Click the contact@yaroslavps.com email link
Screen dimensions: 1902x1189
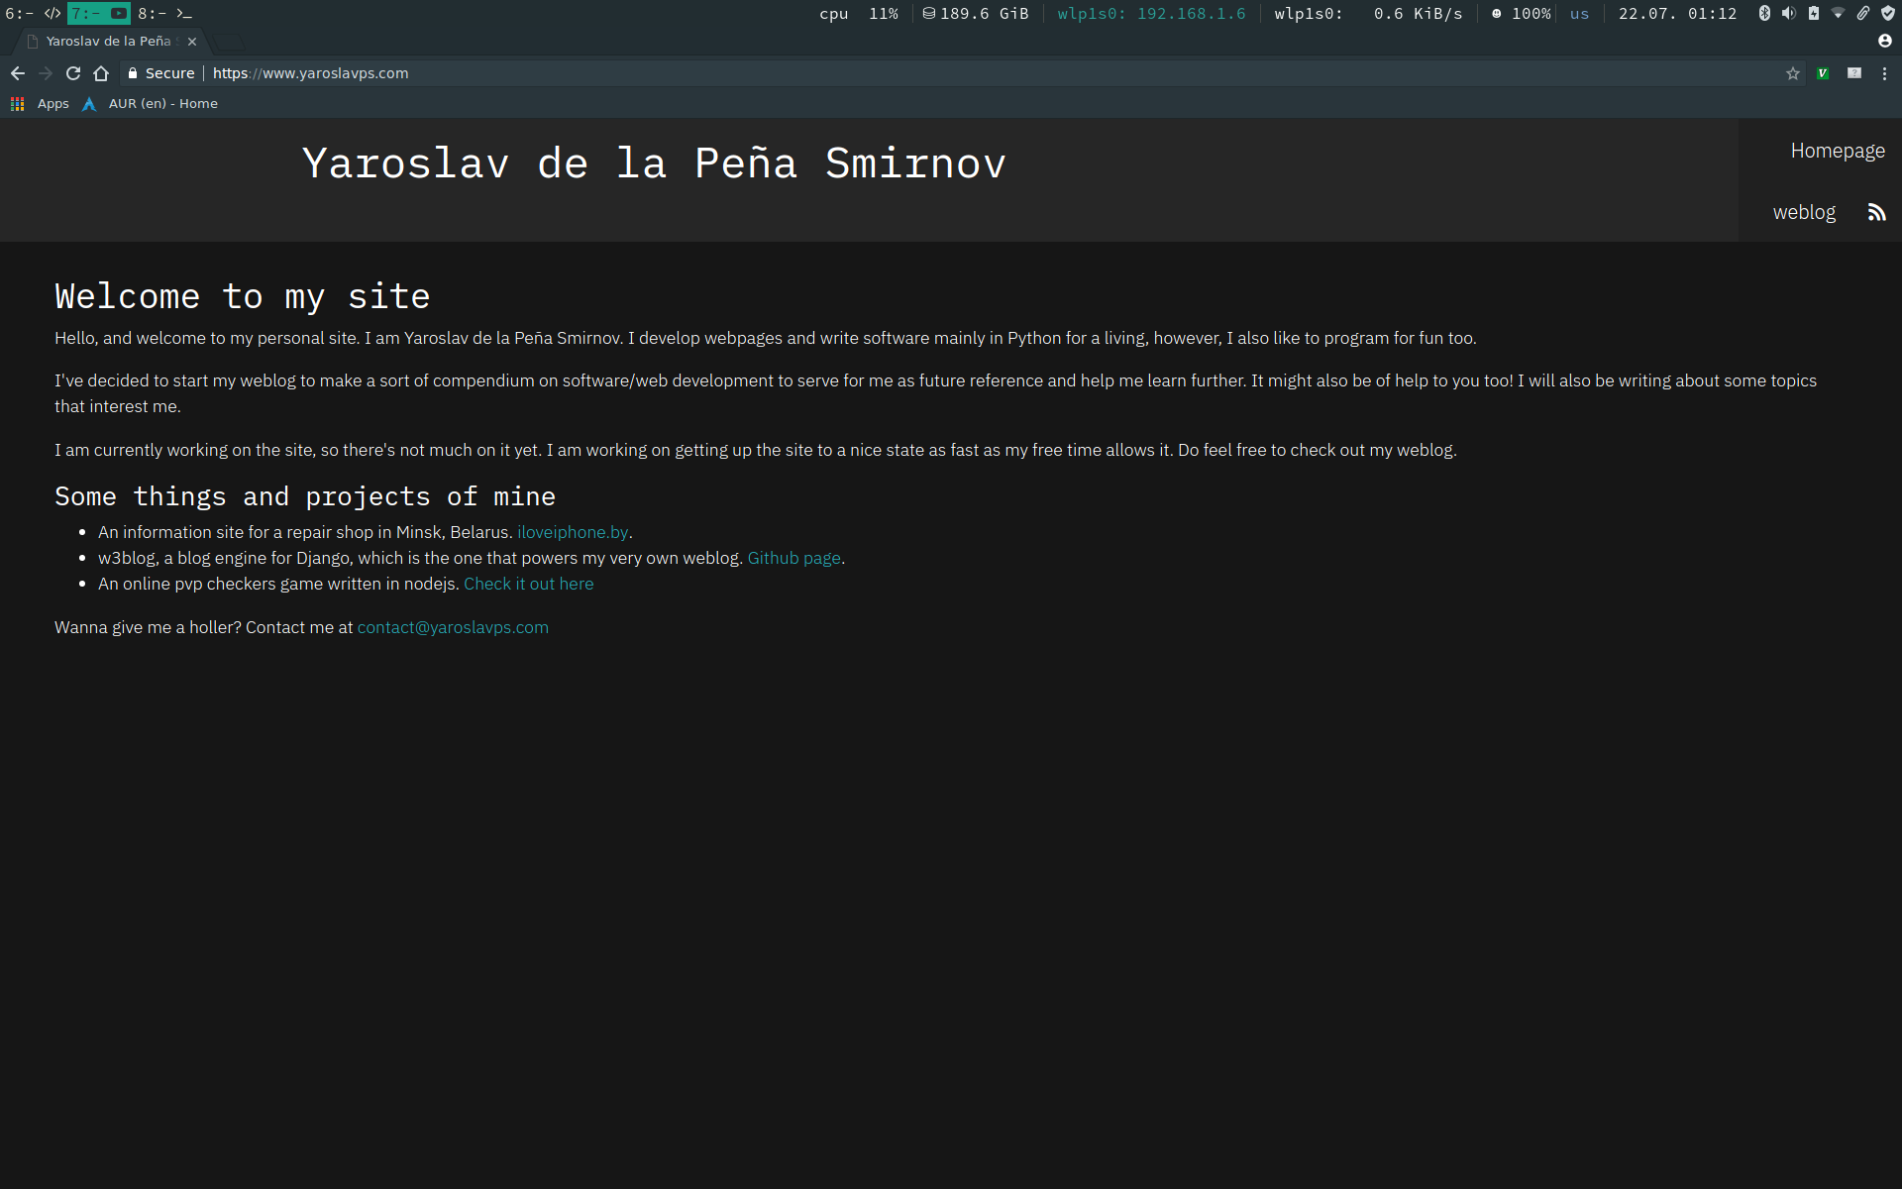(x=452, y=627)
